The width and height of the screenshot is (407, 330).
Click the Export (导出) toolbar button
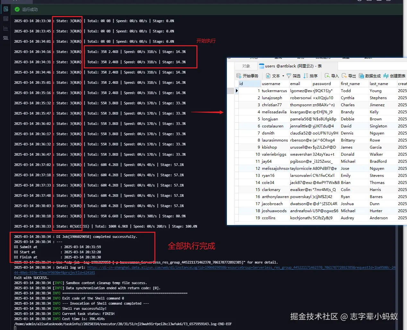point(349,76)
